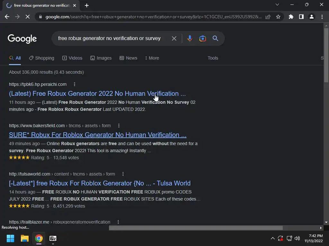Viewport: 329px width, 246px height.
Task: Click the address bar URL
Action: click(x=154, y=17)
